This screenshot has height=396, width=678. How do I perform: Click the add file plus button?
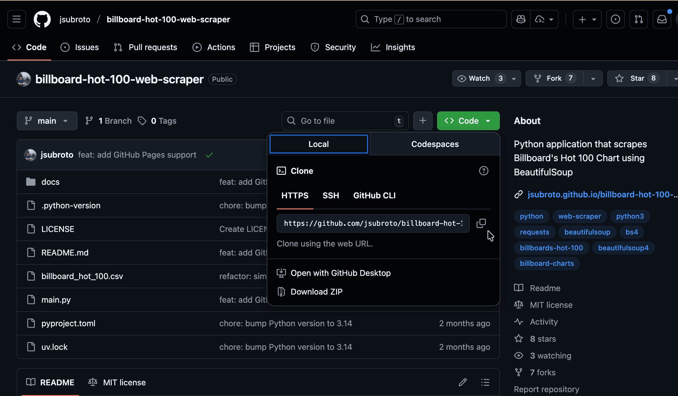pyautogui.click(x=423, y=121)
